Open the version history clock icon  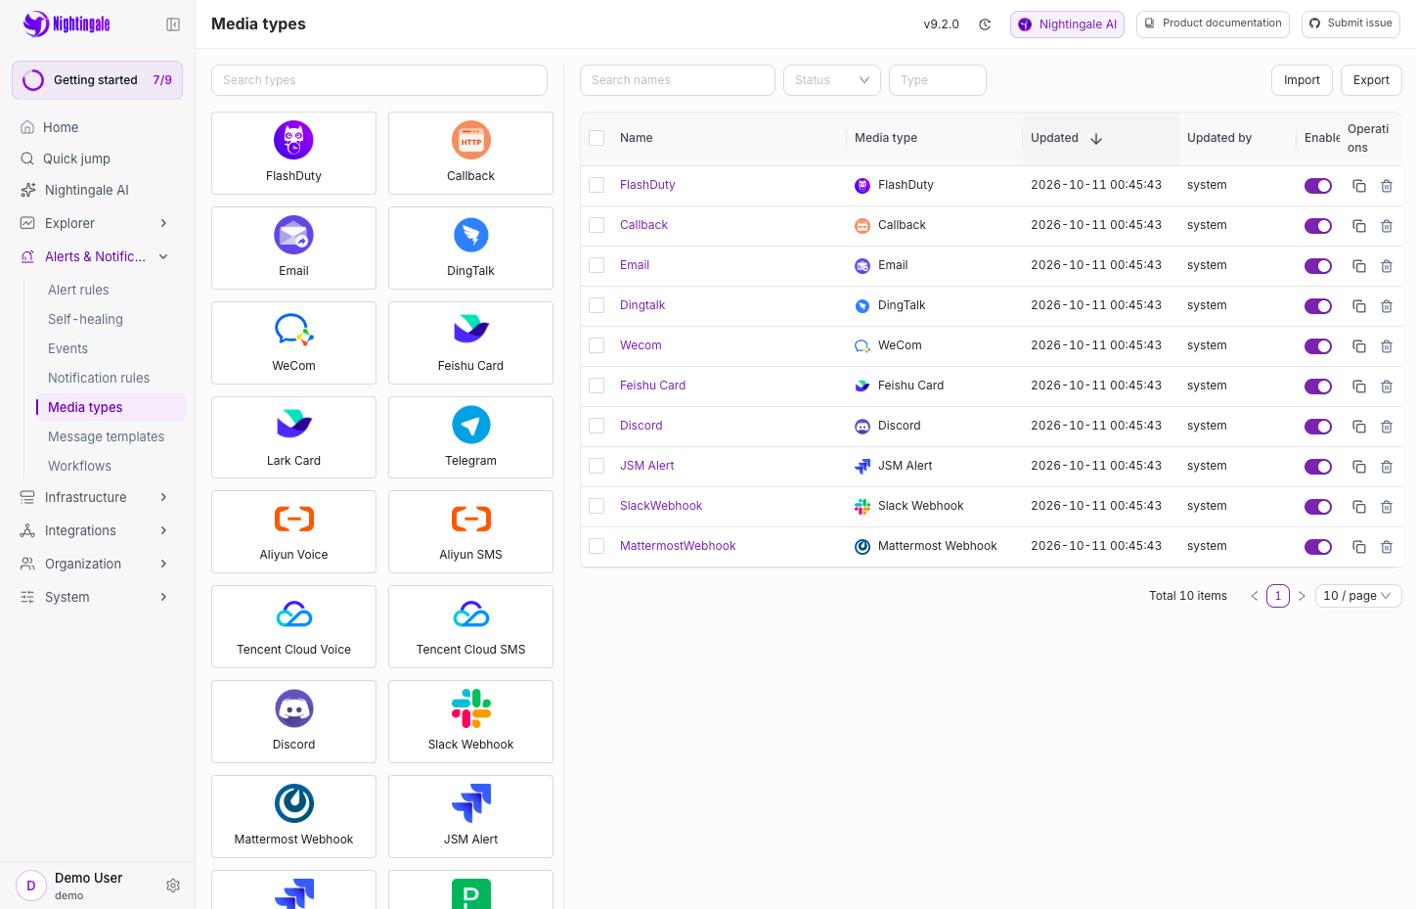coord(985,24)
